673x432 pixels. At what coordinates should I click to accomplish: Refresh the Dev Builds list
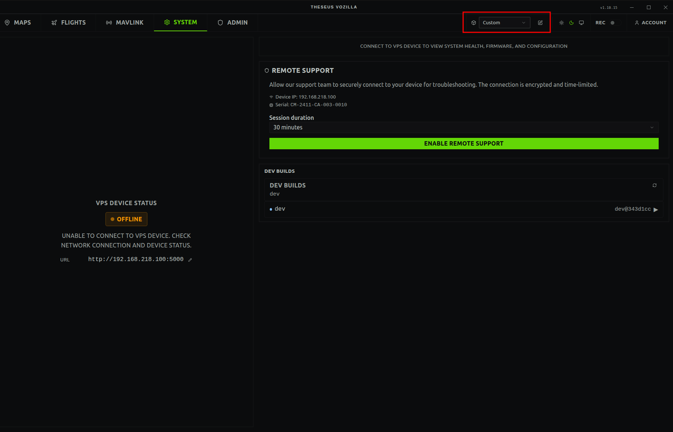(x=654, y=185)
